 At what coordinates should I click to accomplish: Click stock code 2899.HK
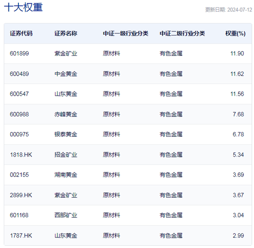coord(21,195)
